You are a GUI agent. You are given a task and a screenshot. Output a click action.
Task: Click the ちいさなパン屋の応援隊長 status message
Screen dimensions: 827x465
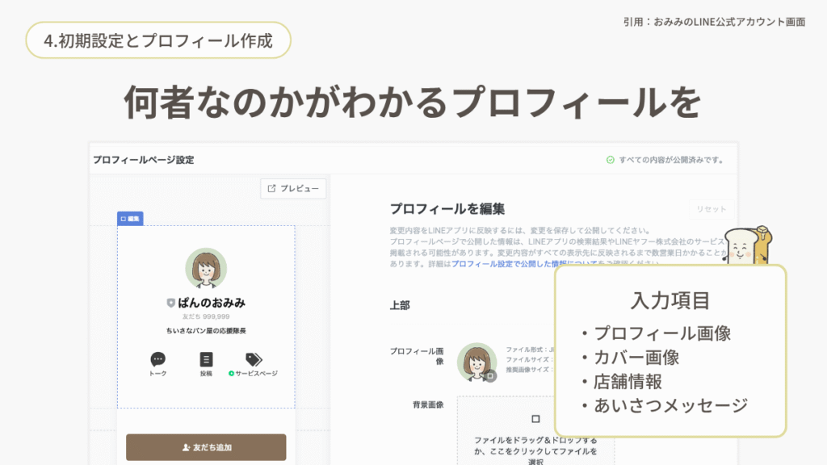[206, 331]
